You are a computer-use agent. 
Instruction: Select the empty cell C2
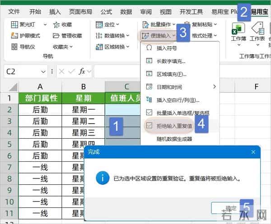(123, 110)
